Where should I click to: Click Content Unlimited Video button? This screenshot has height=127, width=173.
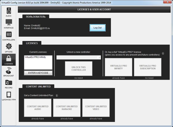pos(96,108)
